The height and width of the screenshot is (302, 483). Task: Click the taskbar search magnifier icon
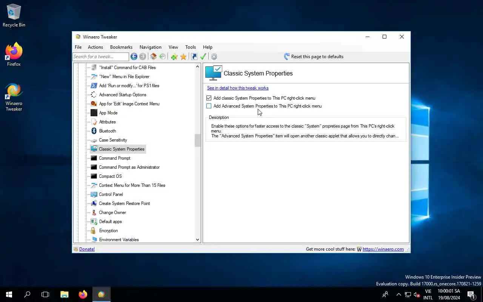pyautogui.click(x=27, y=294)
